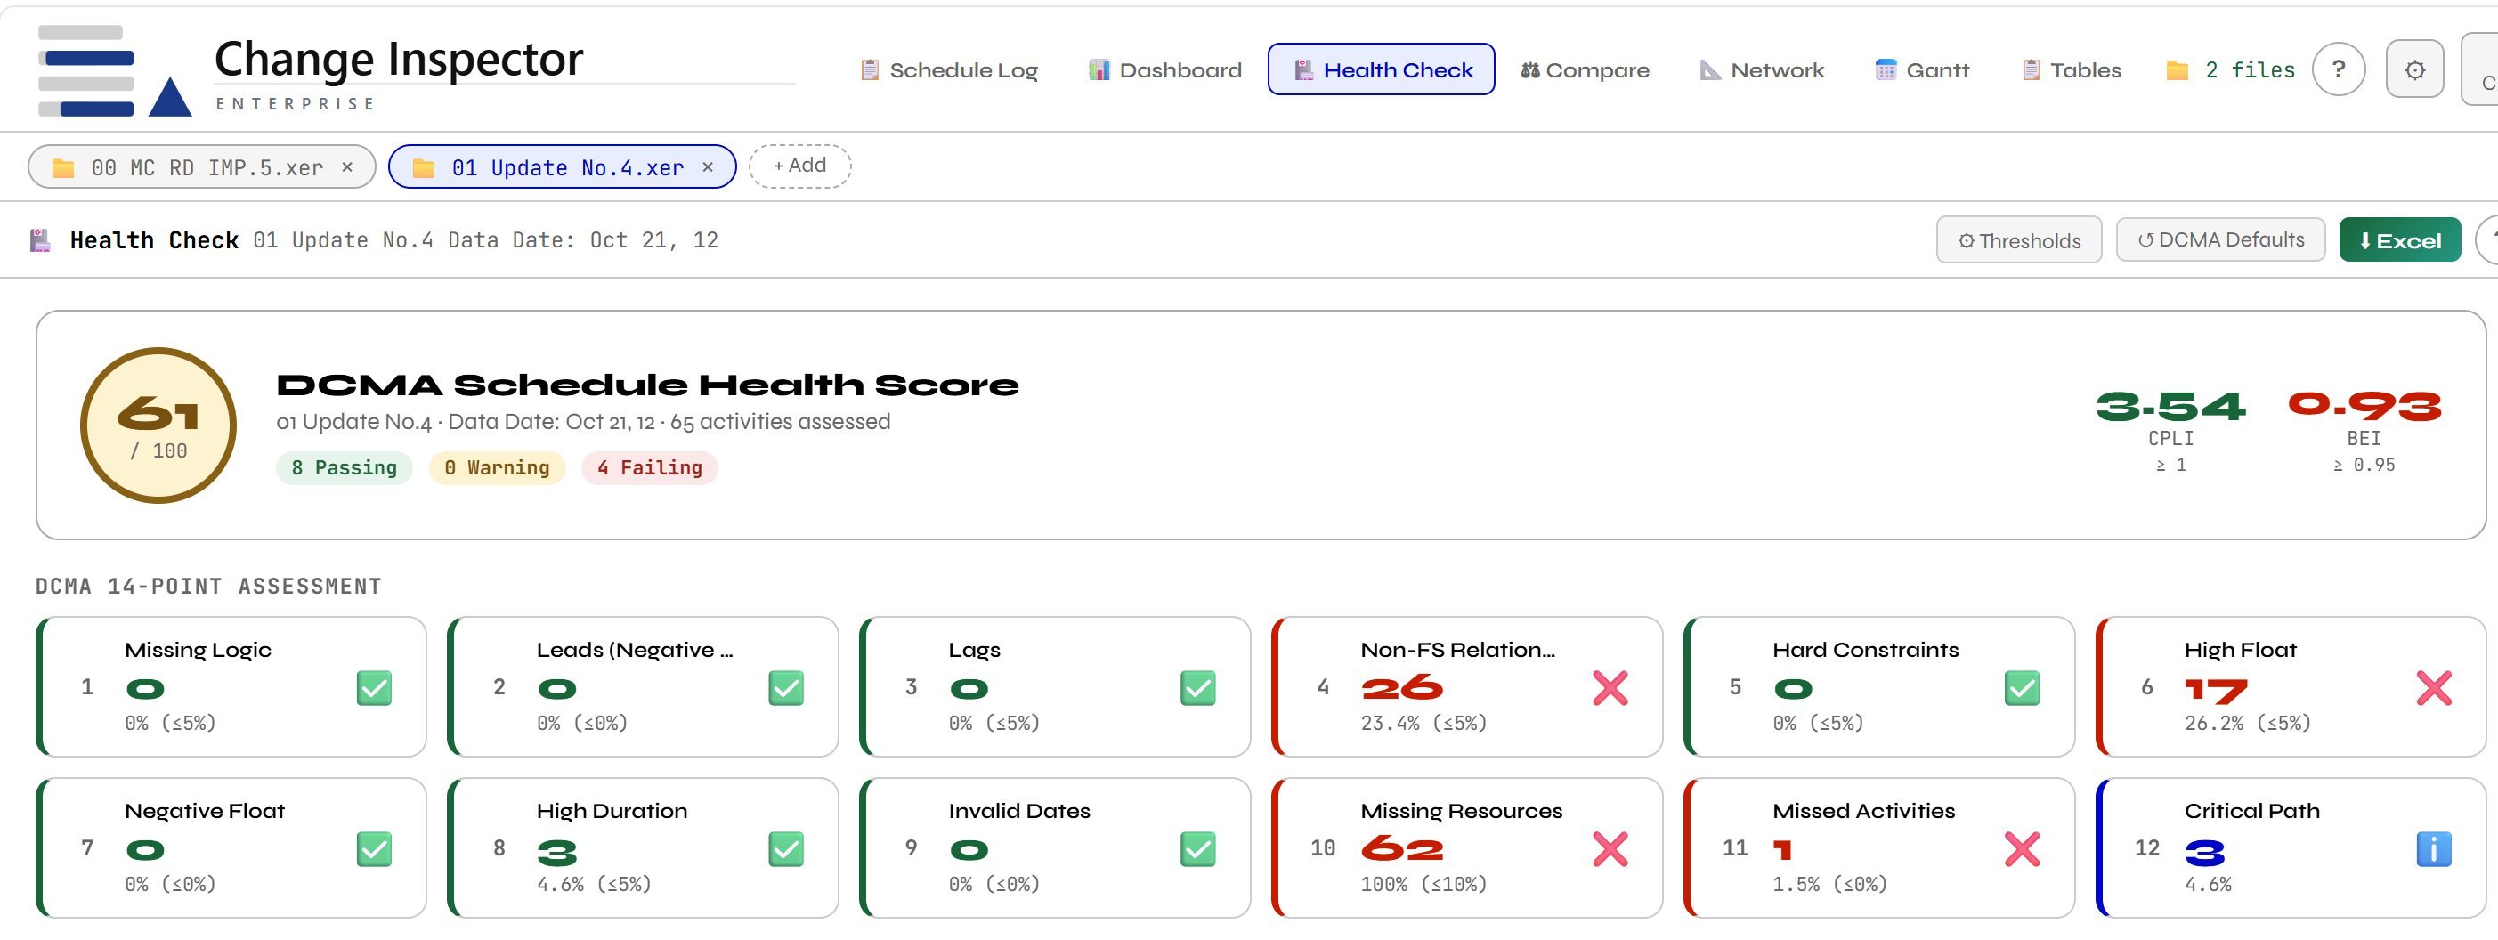Open the Lags check card

[1055, 687]
